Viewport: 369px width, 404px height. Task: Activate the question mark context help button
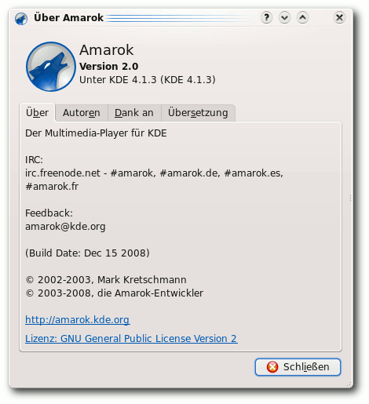coord(266,18)
